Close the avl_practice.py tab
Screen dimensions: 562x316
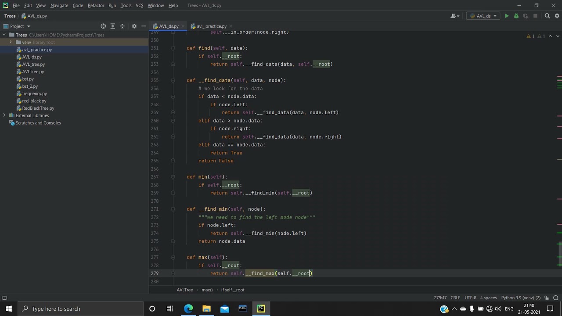231,26
